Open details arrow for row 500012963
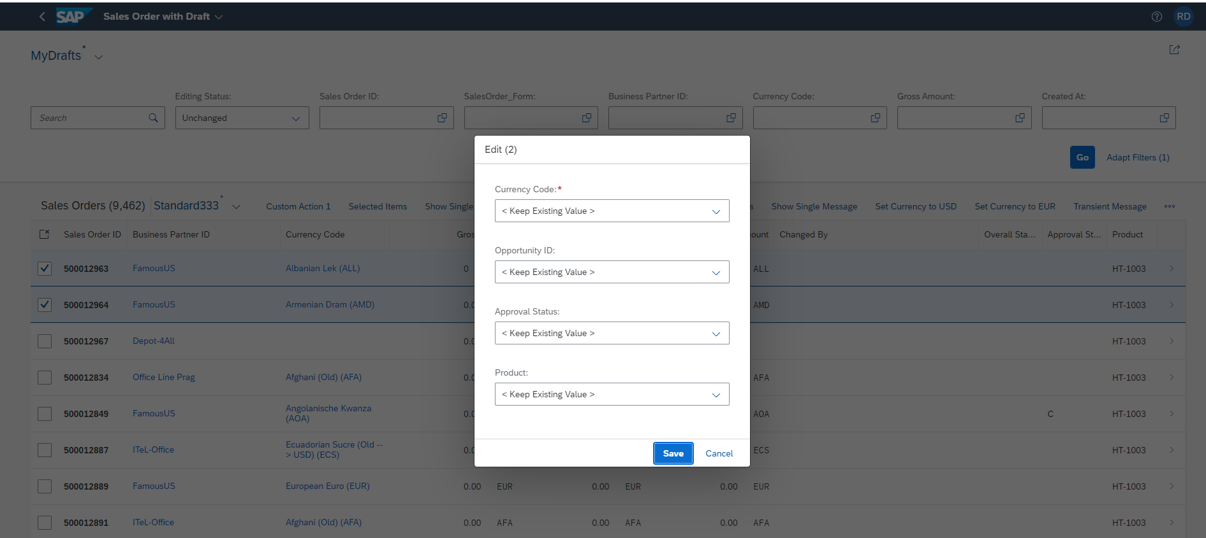This screenshot has height=538, width=1206. tap(1172, 269)
